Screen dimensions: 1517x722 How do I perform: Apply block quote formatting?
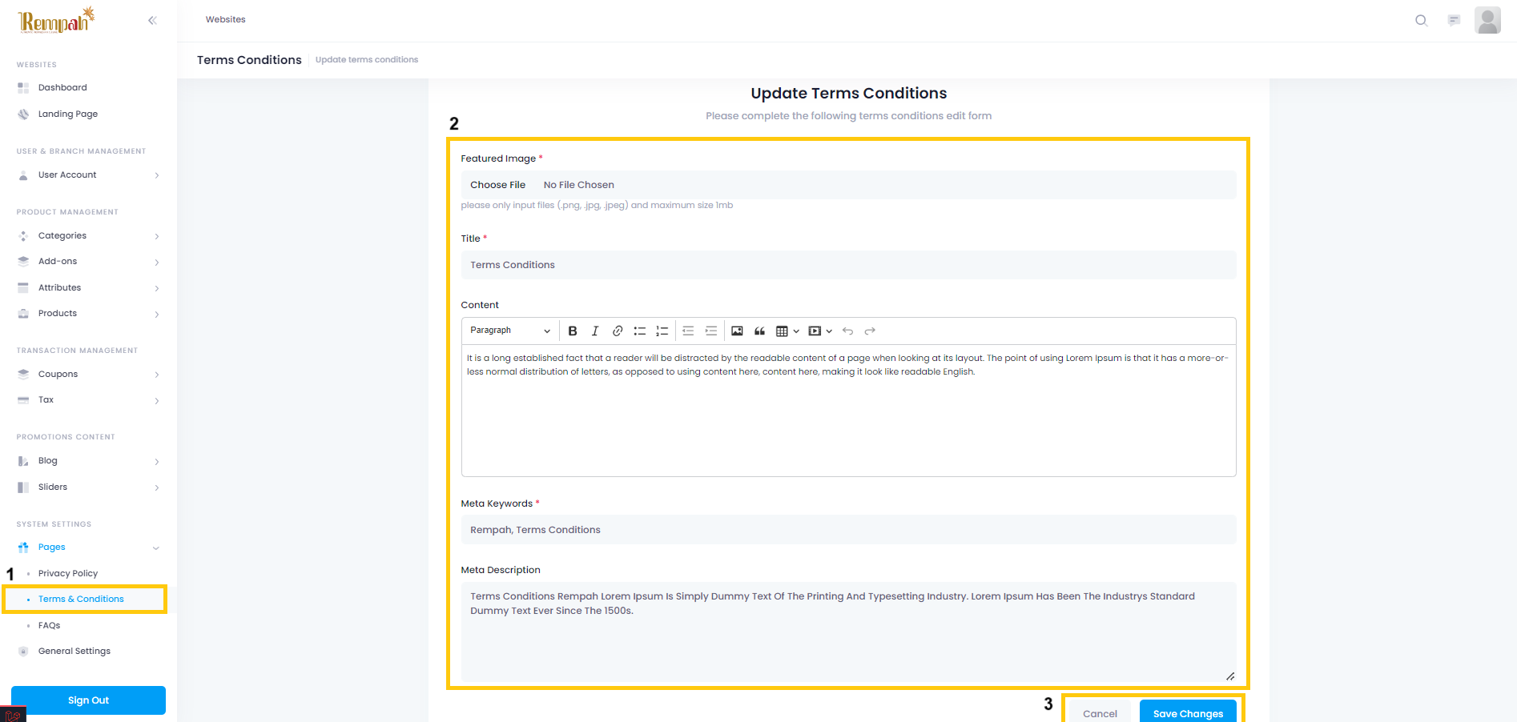[759, 331]
